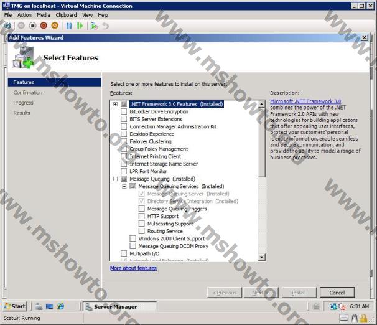Launch Internet Explorer from quick launch
Screen dimensions: 377x325
[x=60, y=306]
